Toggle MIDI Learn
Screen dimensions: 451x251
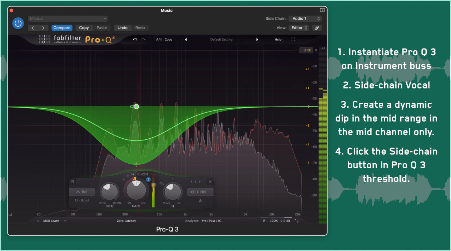(51, 221)
